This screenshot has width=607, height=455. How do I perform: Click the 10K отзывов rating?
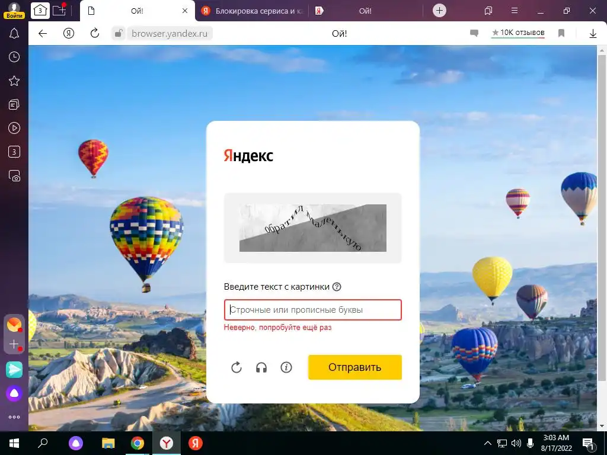pyautogui.click(x=518, y=33)
